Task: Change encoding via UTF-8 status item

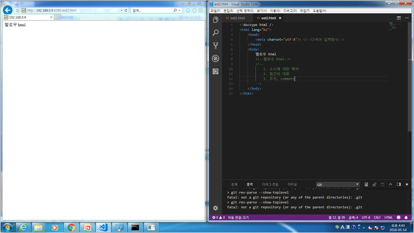Action: pyautogui.click(x=365, y=217)
